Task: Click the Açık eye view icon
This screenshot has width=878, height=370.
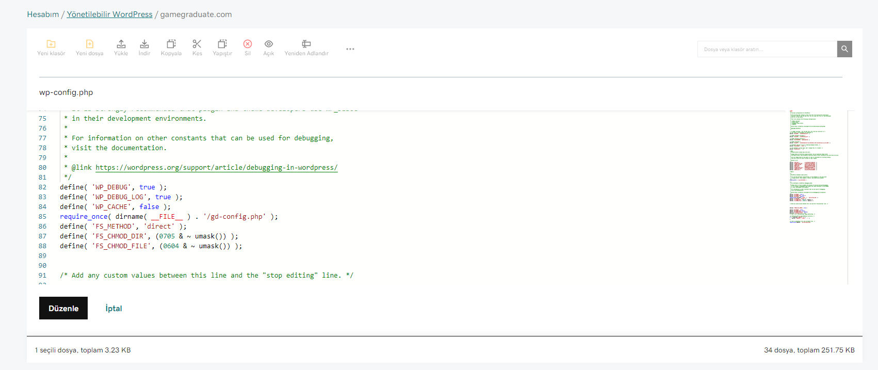Action: (x=269, y=44)
